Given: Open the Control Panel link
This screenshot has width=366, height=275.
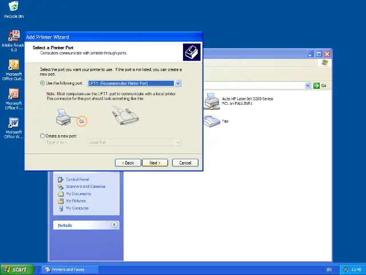Looking at the screenshot, I should (x=77, y=179).
